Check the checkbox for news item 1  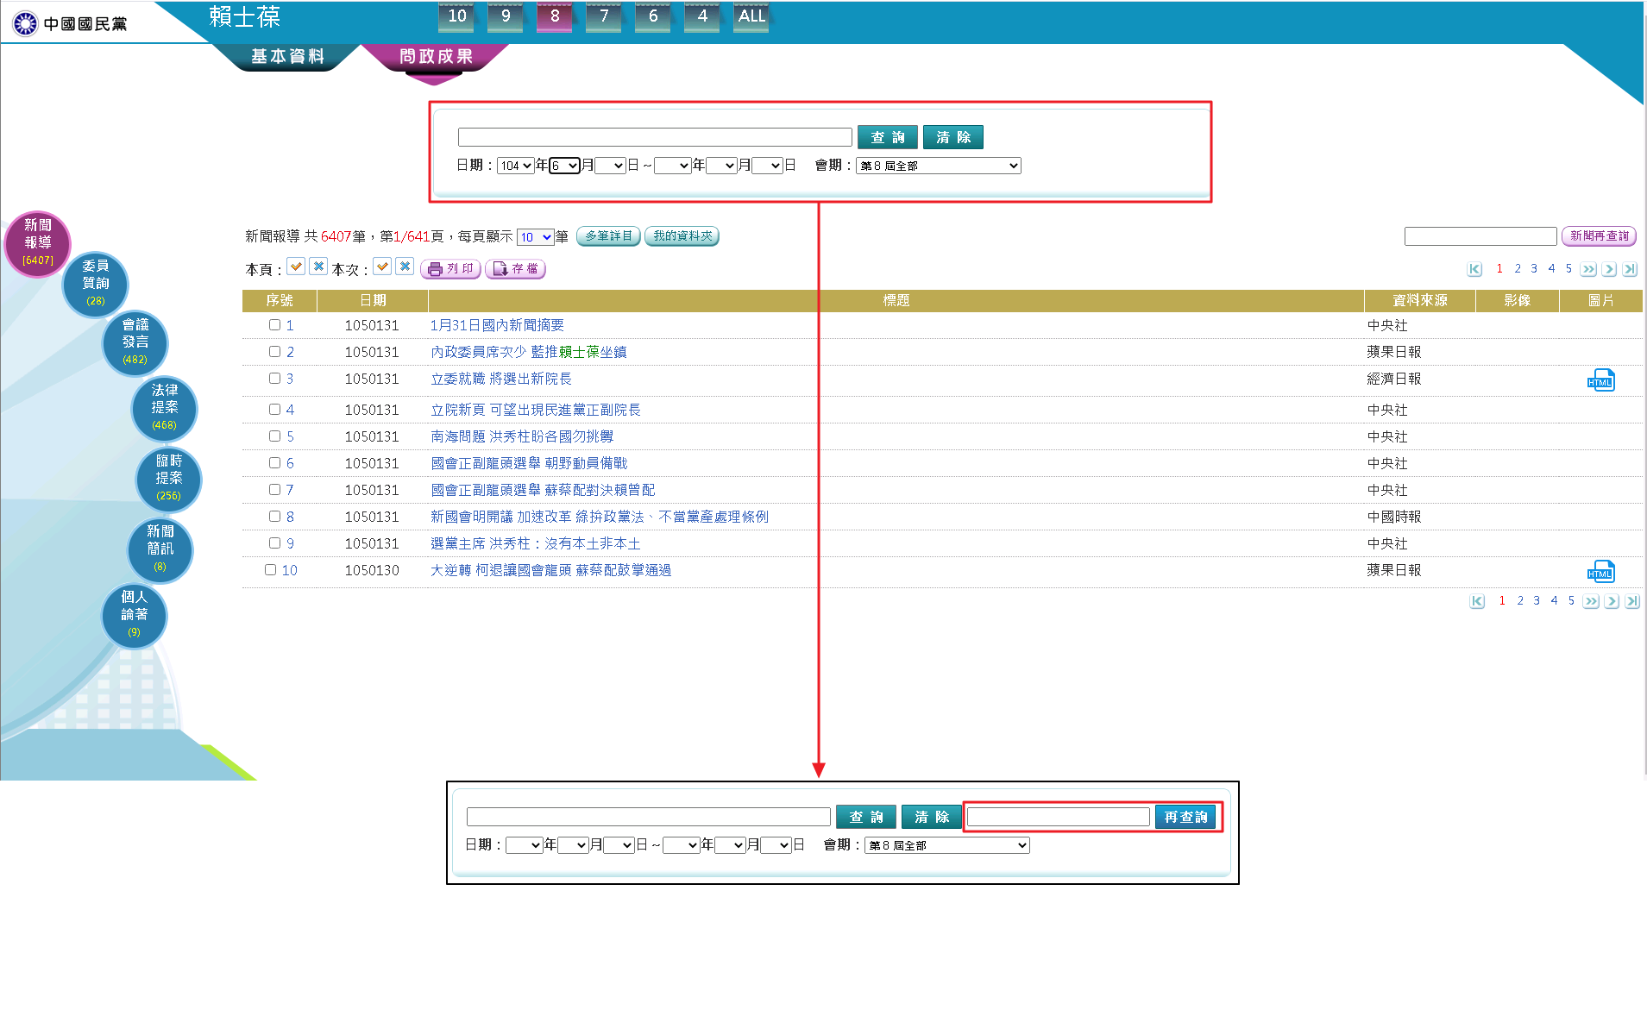coord(274,325)
